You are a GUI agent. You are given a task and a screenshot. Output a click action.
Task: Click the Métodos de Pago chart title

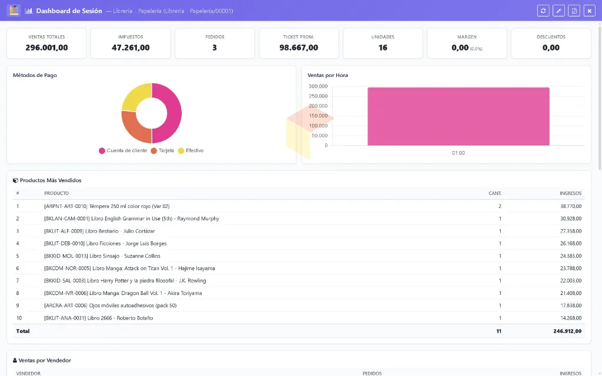tap(35, 75)
